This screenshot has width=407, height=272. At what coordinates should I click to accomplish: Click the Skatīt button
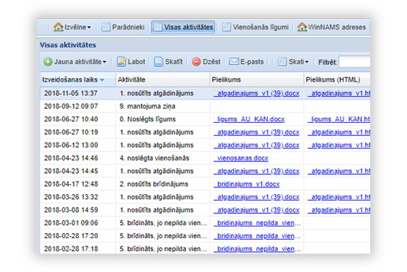[x=169, y=62]
